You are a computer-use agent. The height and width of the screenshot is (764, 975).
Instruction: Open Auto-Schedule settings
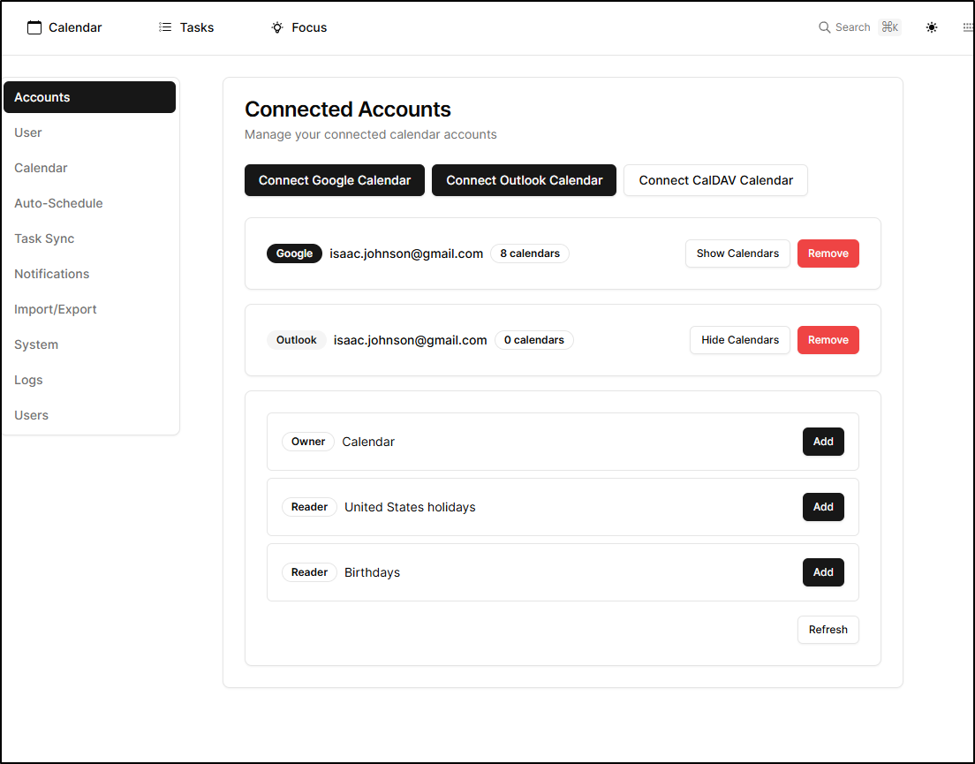coord(89,203)
